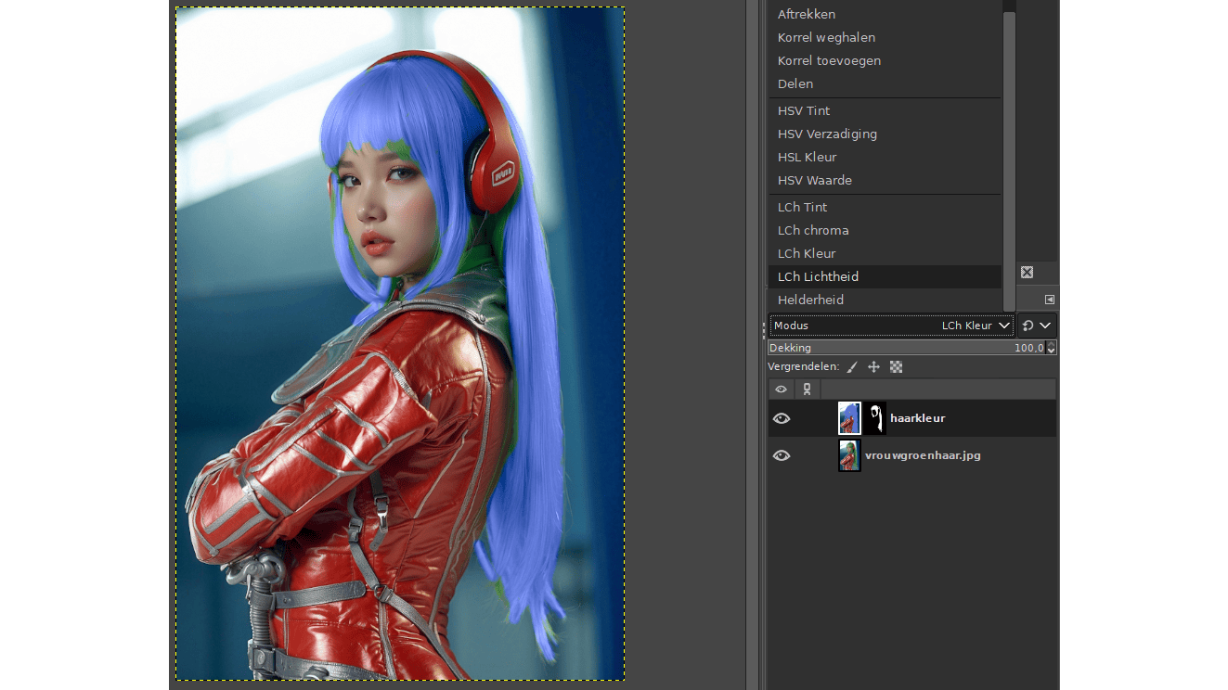
Task: Select HSV Tint from mode list
Action: click(804, 110)
